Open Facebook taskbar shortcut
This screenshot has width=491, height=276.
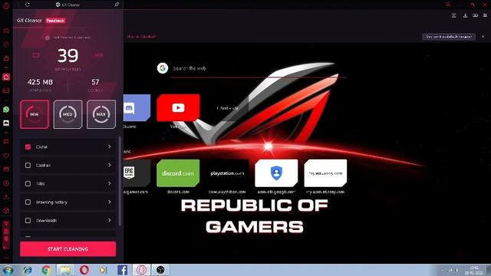(x=122, y=270)
